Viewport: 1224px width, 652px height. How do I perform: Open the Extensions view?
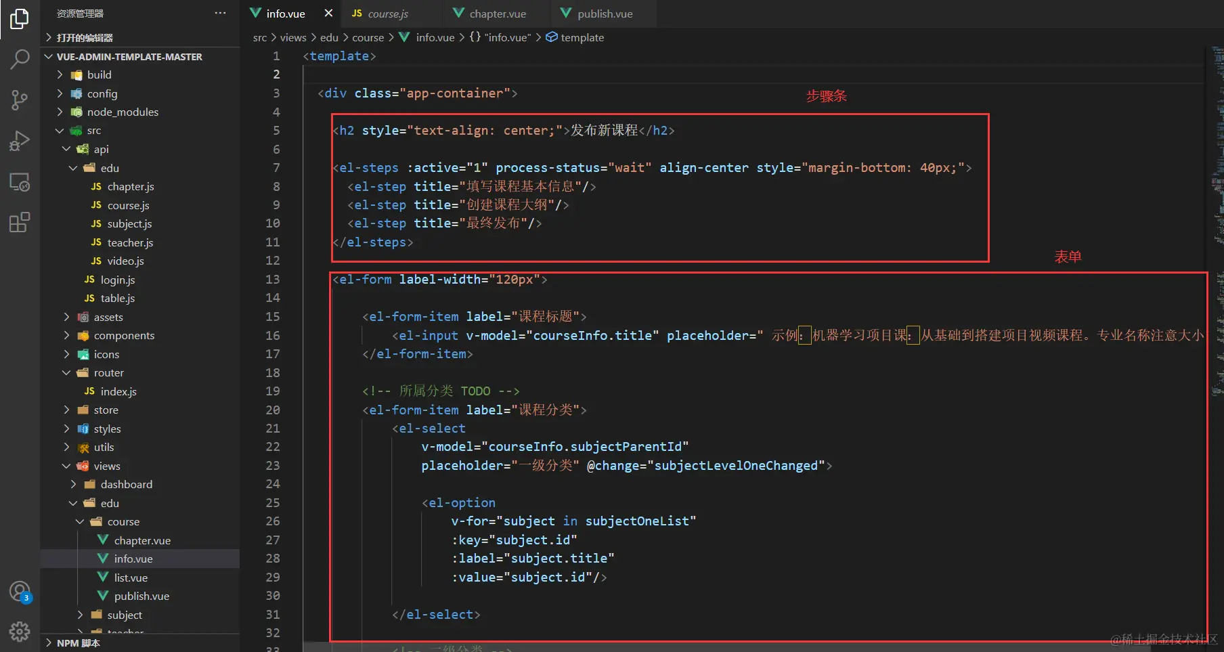pos(20,222)
